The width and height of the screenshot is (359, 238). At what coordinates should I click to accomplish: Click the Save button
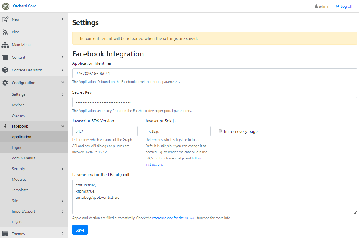(x=80, y=230)
